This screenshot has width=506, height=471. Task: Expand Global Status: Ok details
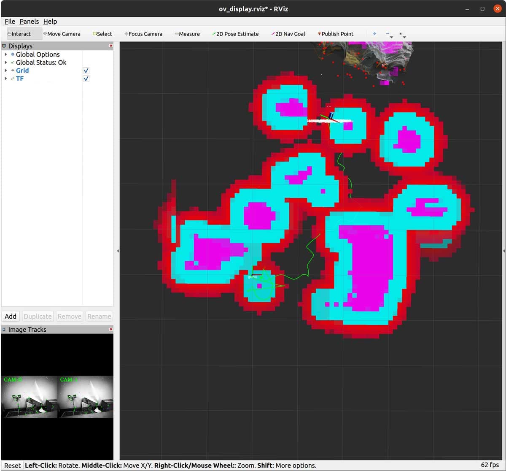click(5, 62)
